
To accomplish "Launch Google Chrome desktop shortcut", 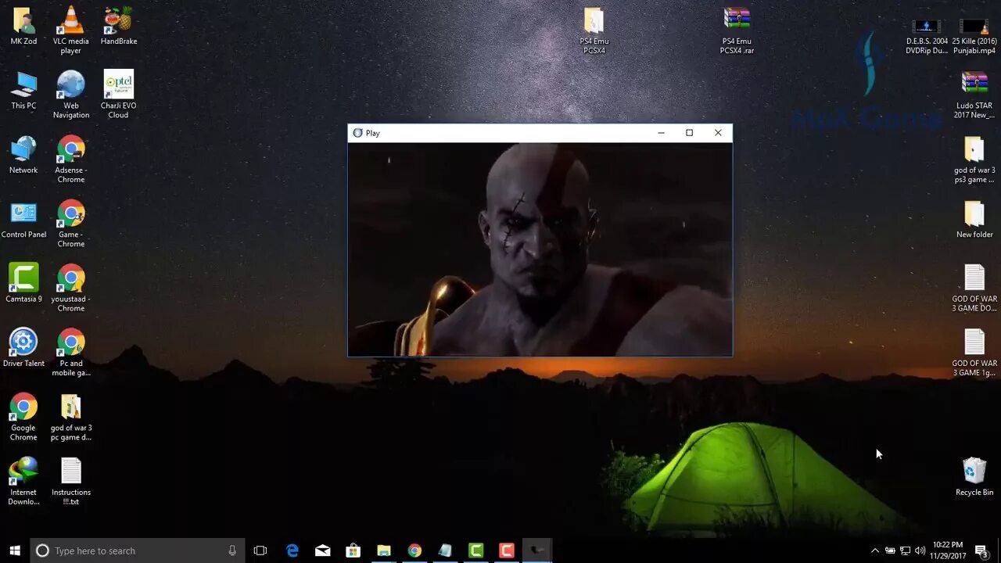I will [23, 418].
